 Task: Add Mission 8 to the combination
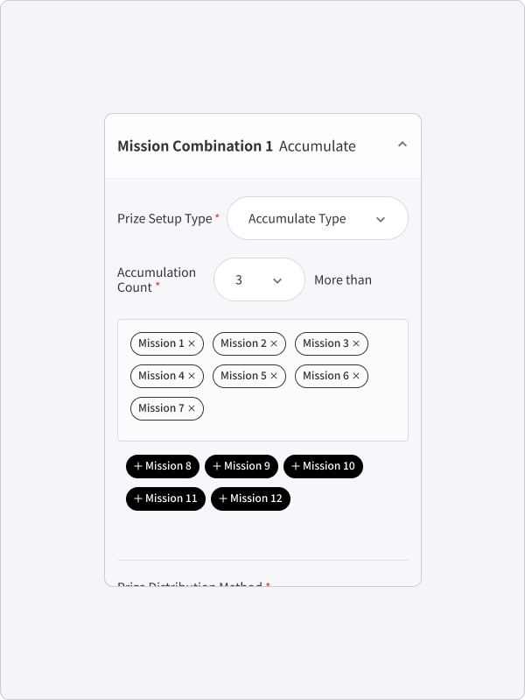[x=163, y=466]
